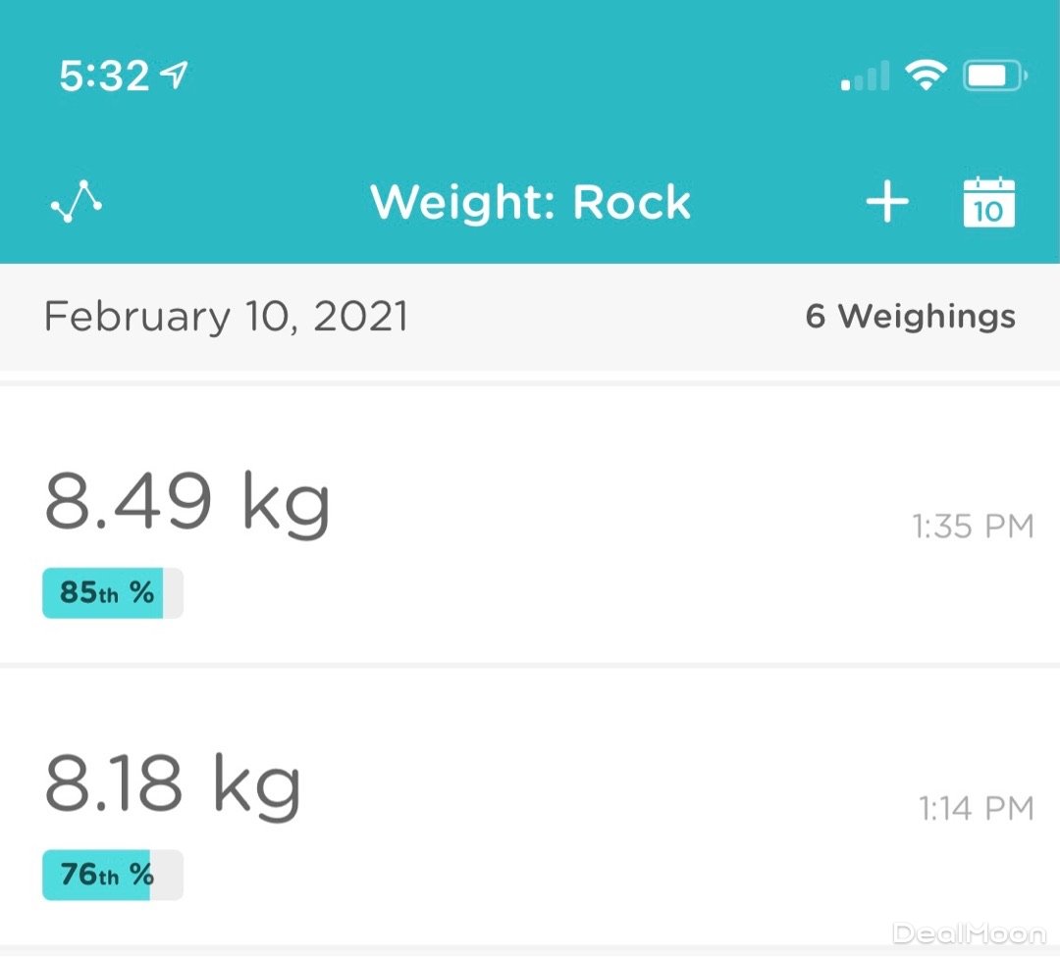Open the weight trend graph view
This screenshot has width=1060, height=957.
point(77,201)
